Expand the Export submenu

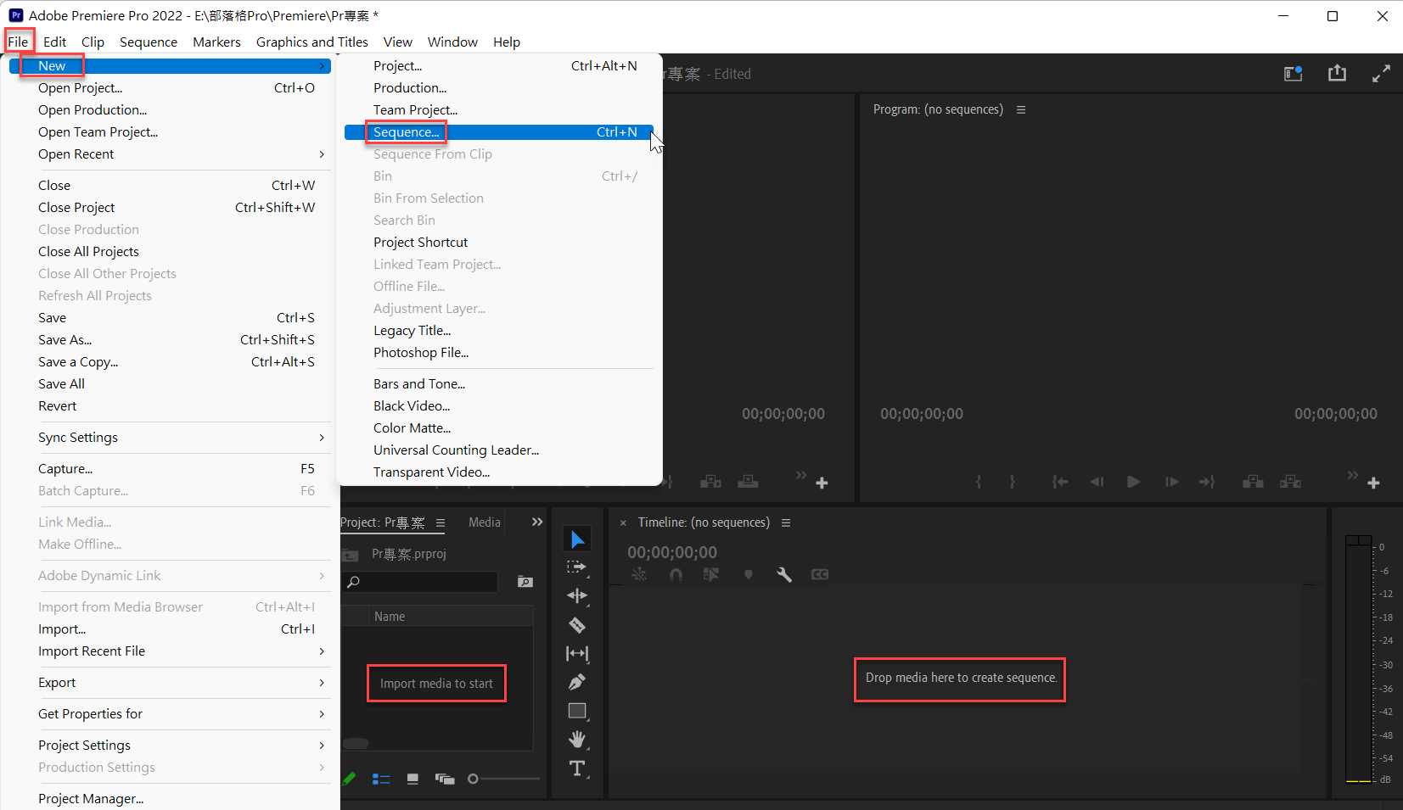click(177, 683)
